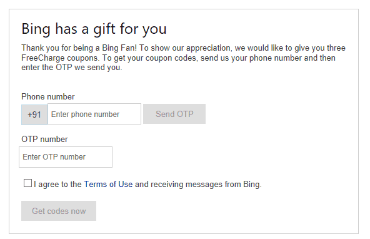Focus the Enter OTP number field

pyautogui.click(x=66, y=157)
